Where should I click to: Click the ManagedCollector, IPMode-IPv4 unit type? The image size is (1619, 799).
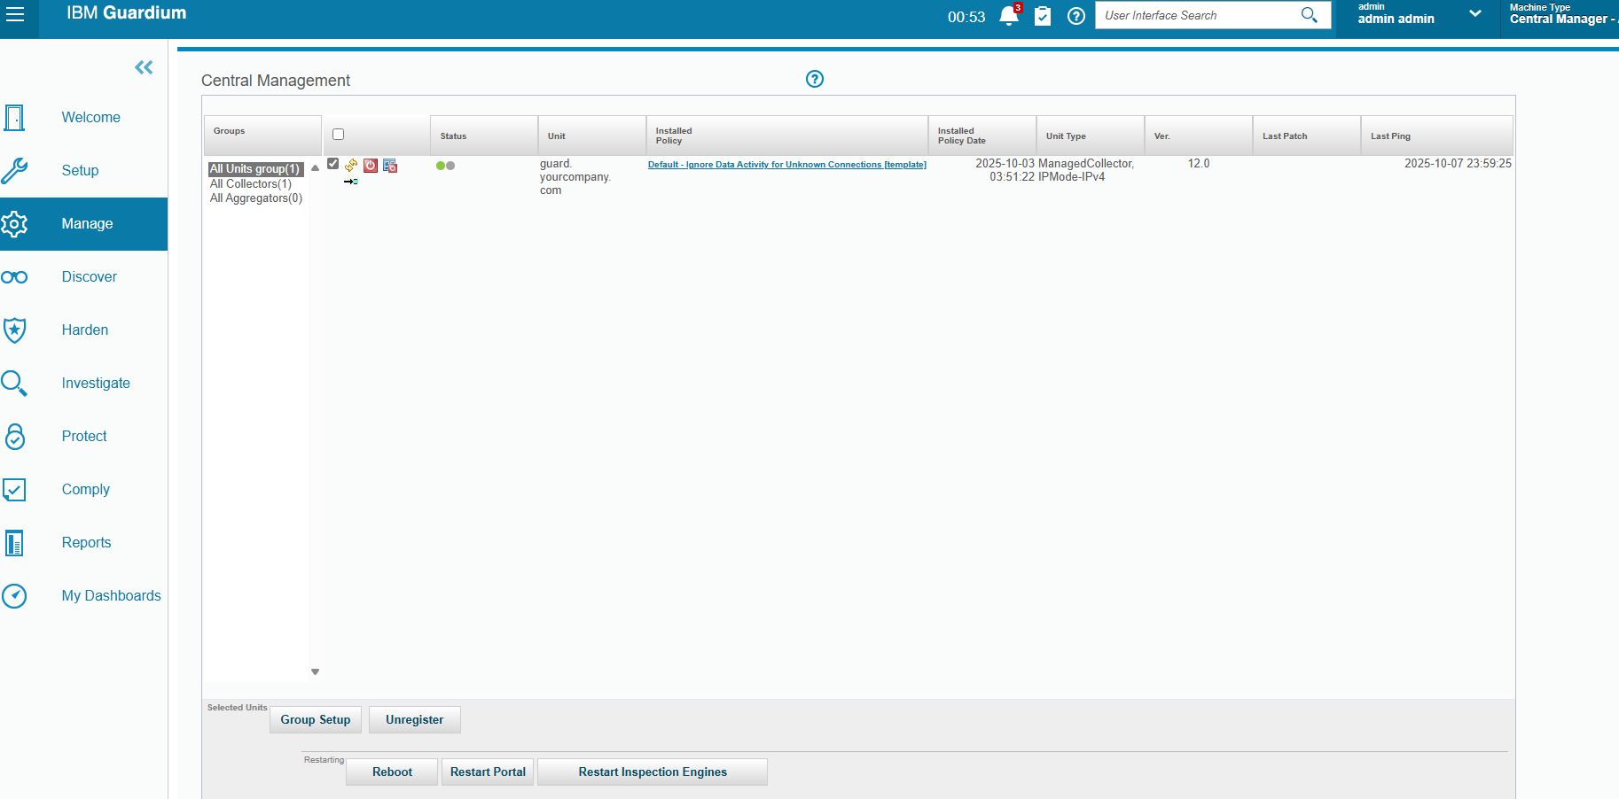[1086, 170]
